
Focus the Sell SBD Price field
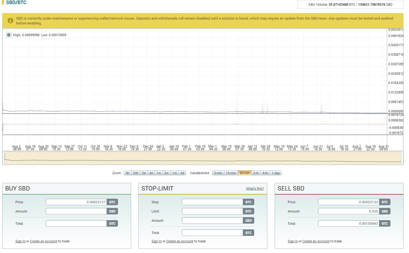coord(349,202)
